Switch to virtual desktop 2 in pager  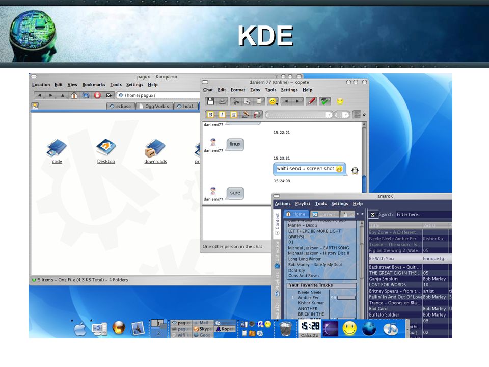coord(158,333)
